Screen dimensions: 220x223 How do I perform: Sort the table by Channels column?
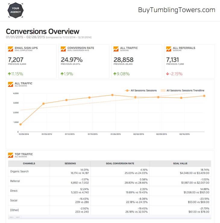click(29, 164)
